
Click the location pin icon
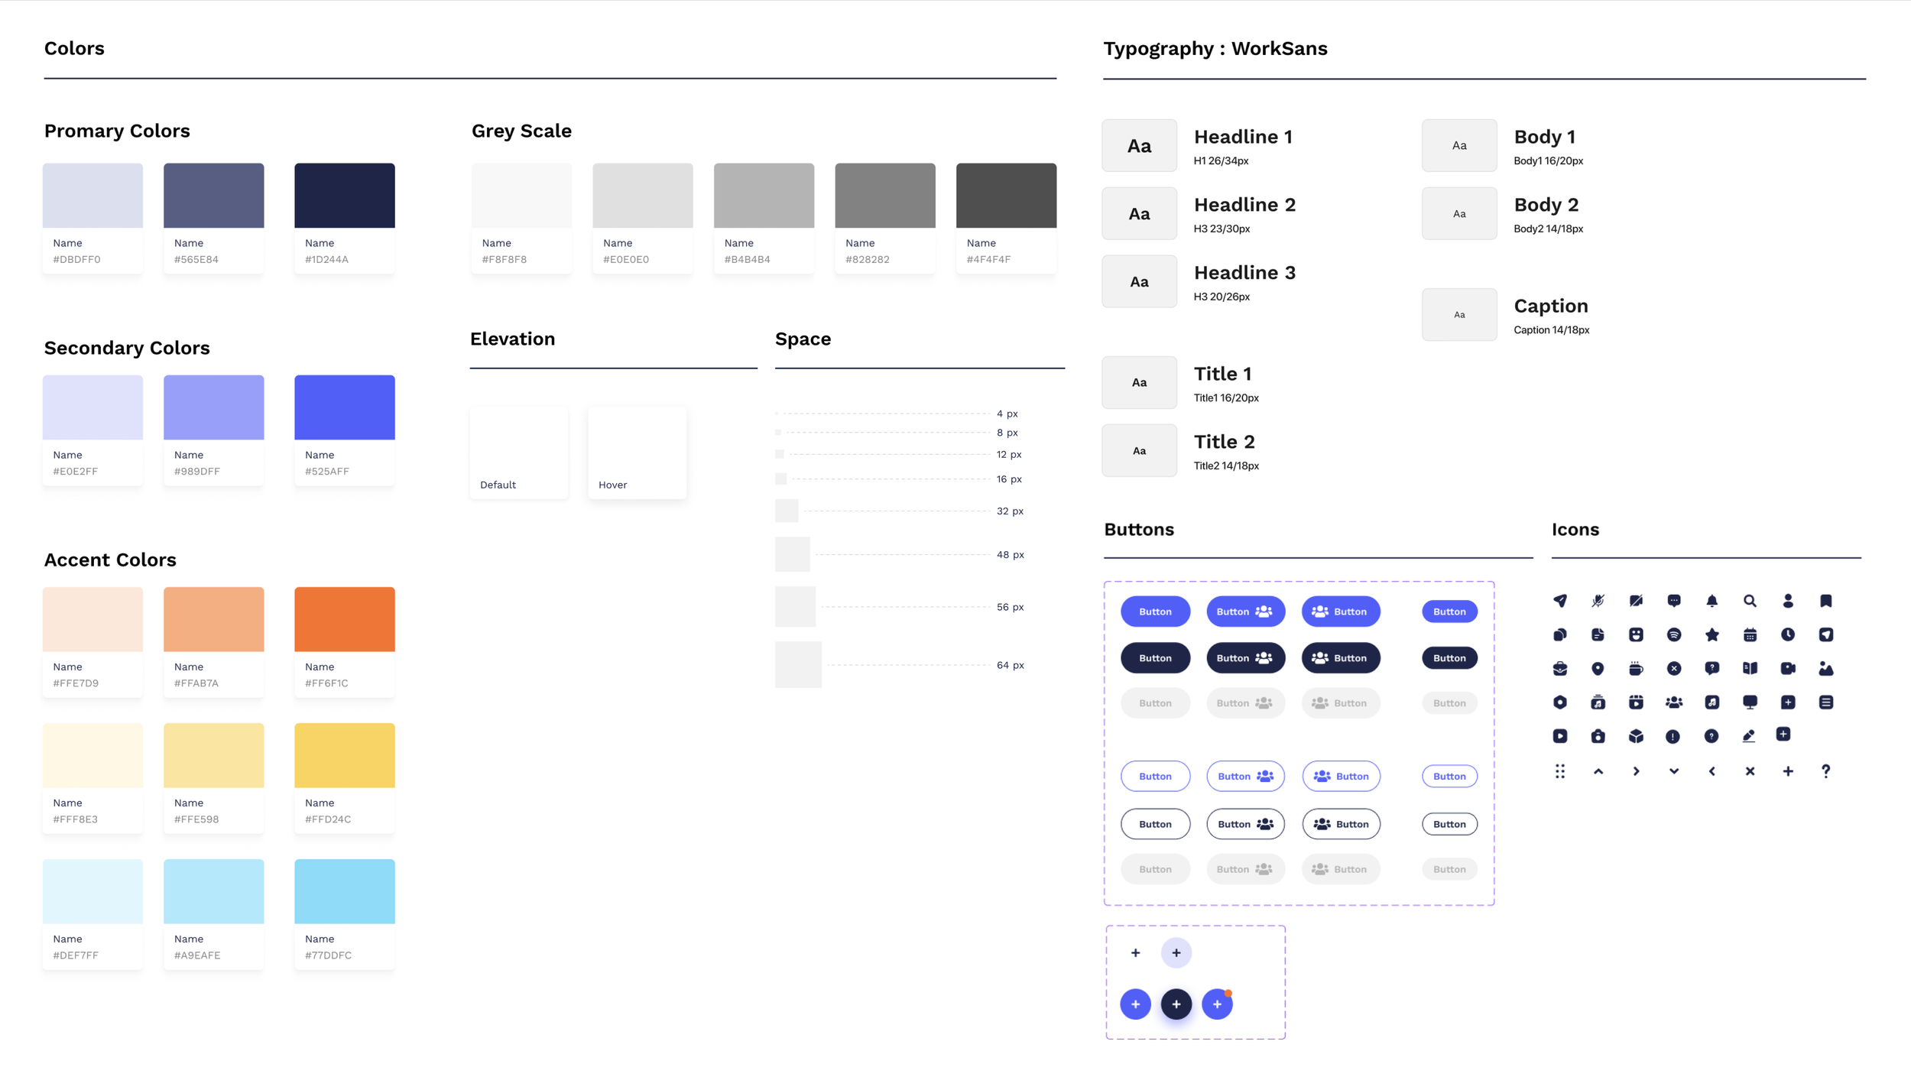[1598, 669]
